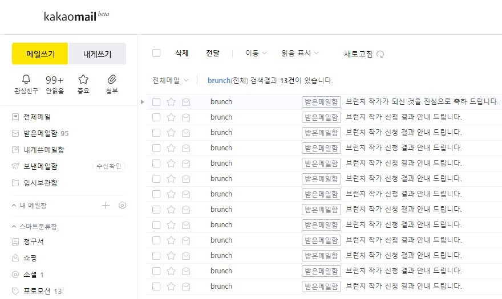Click the blue brunch search keyword
This screenshot has height=299, width=502.
pyautogui.click(x=219, y=80)
